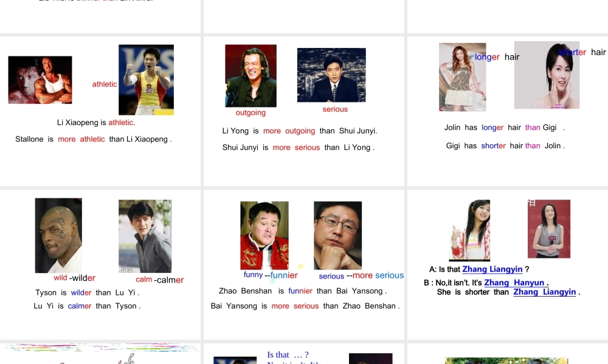
Task: Click the 'serious' caption under anchor photo
Action: (335, 109)
